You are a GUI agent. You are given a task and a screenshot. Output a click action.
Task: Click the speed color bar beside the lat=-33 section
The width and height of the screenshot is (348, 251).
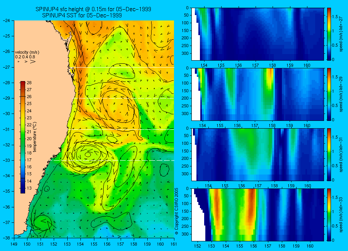tap(329, 215)
